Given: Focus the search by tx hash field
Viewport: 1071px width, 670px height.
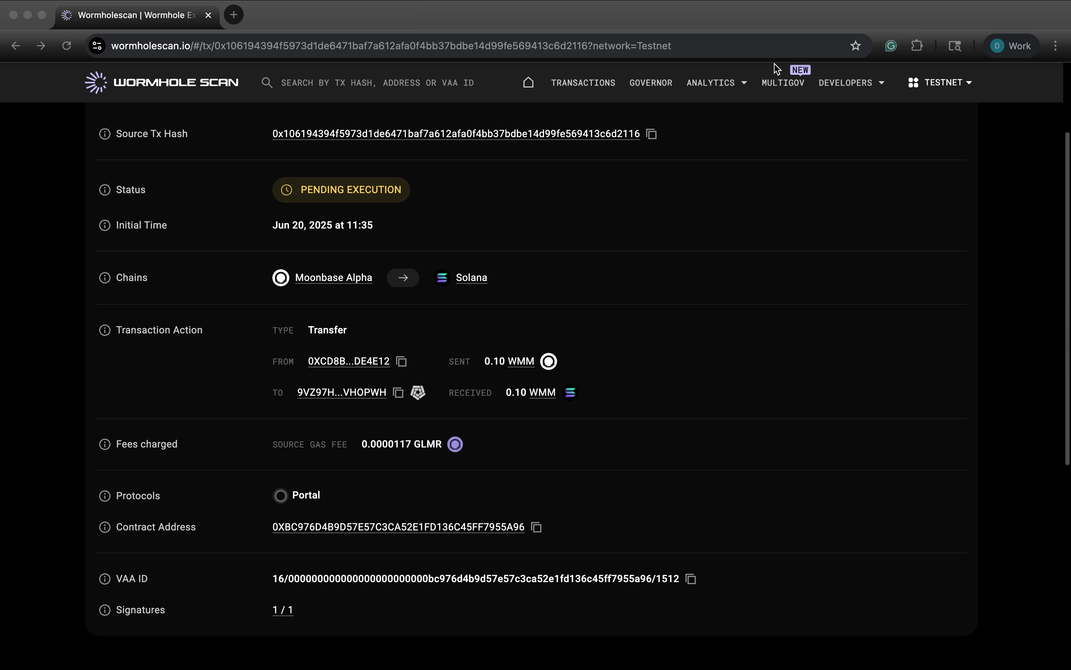Looking at the screenshot, I should coord(378,83).
